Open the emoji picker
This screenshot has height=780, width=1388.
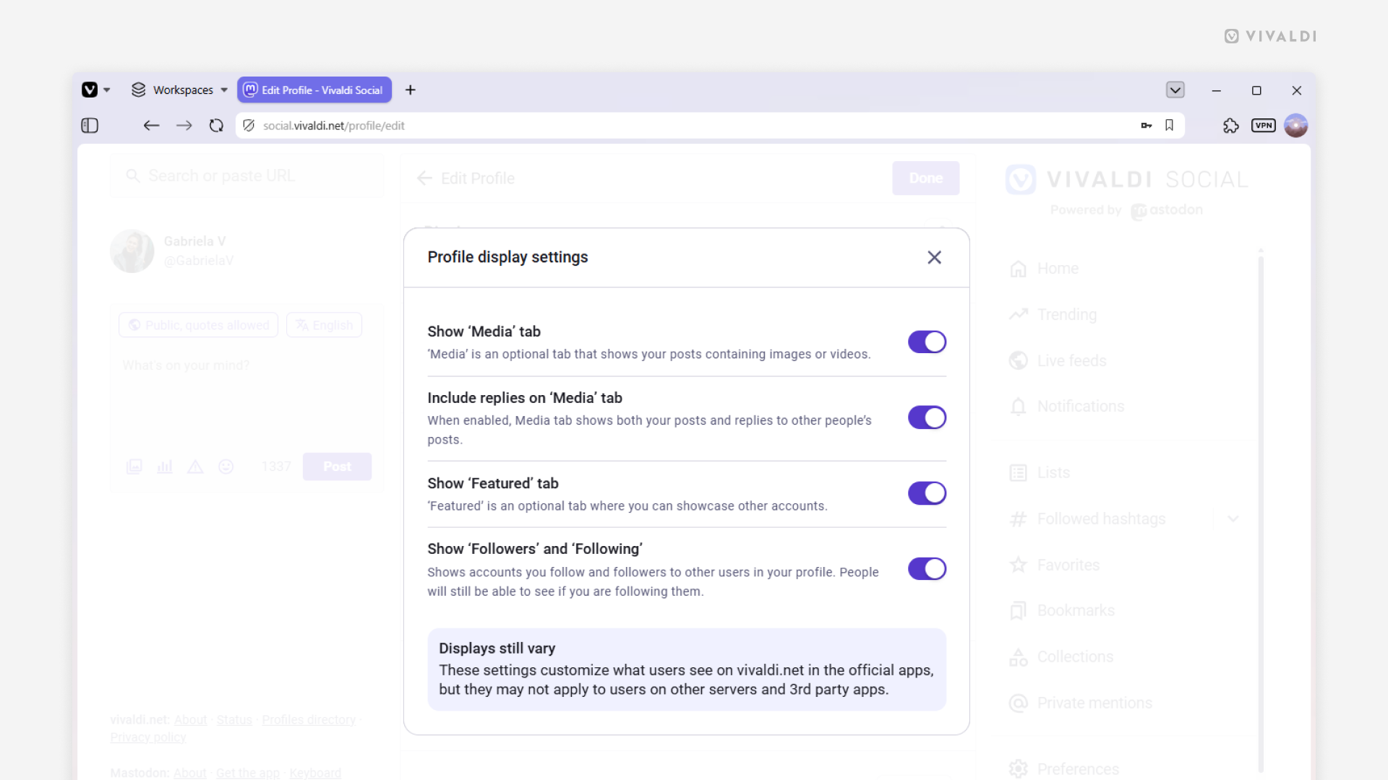[226, 467]
